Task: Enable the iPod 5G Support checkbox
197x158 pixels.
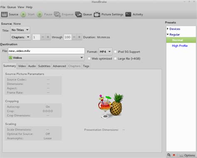Action: 115,52
